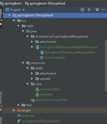Select the resources folder label

pyautogui.click(x=38, y=63)
